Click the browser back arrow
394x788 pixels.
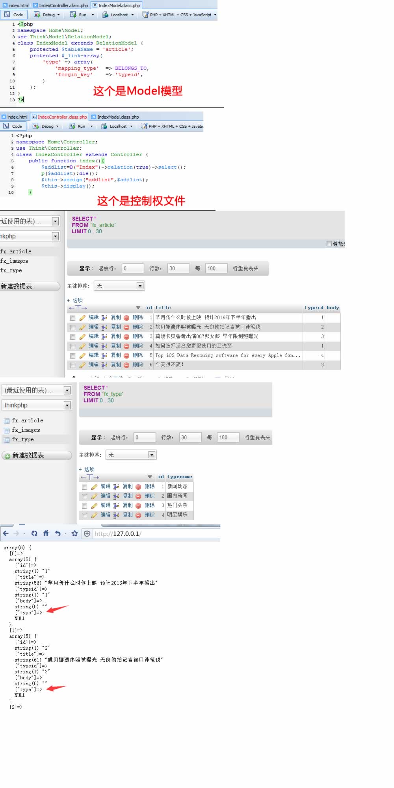(x=6, y=533)
